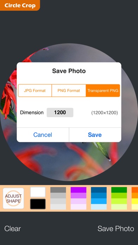Tap Clear at the bottom

13,228
